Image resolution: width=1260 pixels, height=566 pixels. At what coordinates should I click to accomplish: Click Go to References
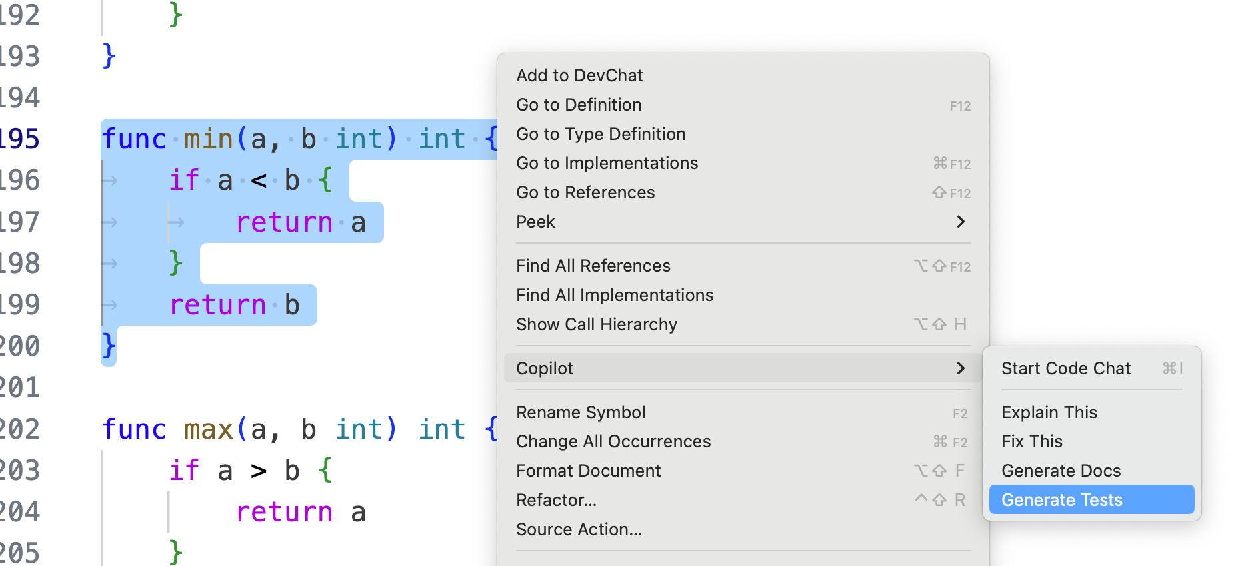tap(585, 192)
